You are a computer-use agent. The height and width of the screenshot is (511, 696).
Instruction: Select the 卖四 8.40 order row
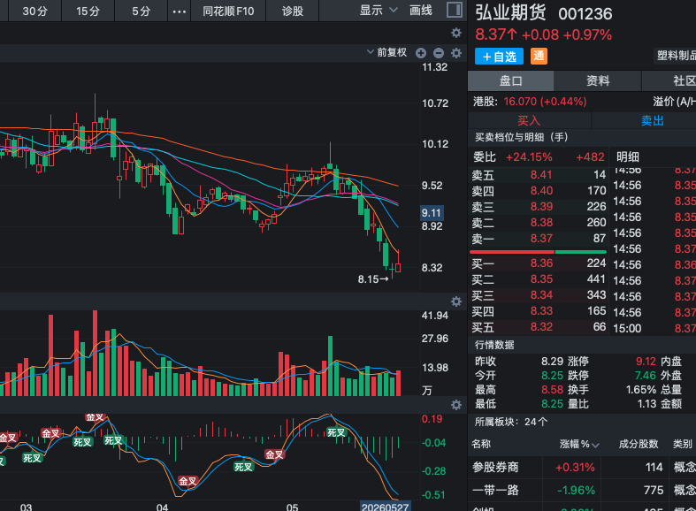[x=539, y=191]
